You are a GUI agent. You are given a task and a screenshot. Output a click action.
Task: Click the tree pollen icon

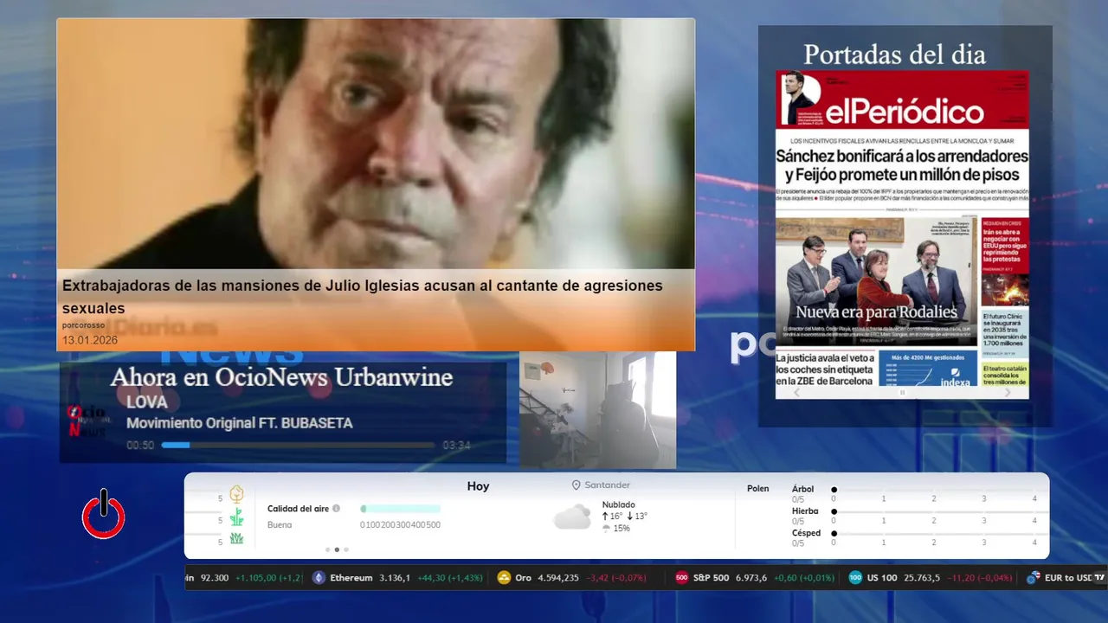236,494
